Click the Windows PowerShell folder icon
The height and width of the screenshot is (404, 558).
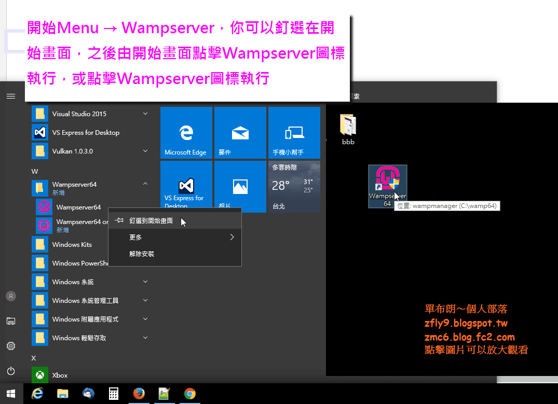click(x=40, y=263)
